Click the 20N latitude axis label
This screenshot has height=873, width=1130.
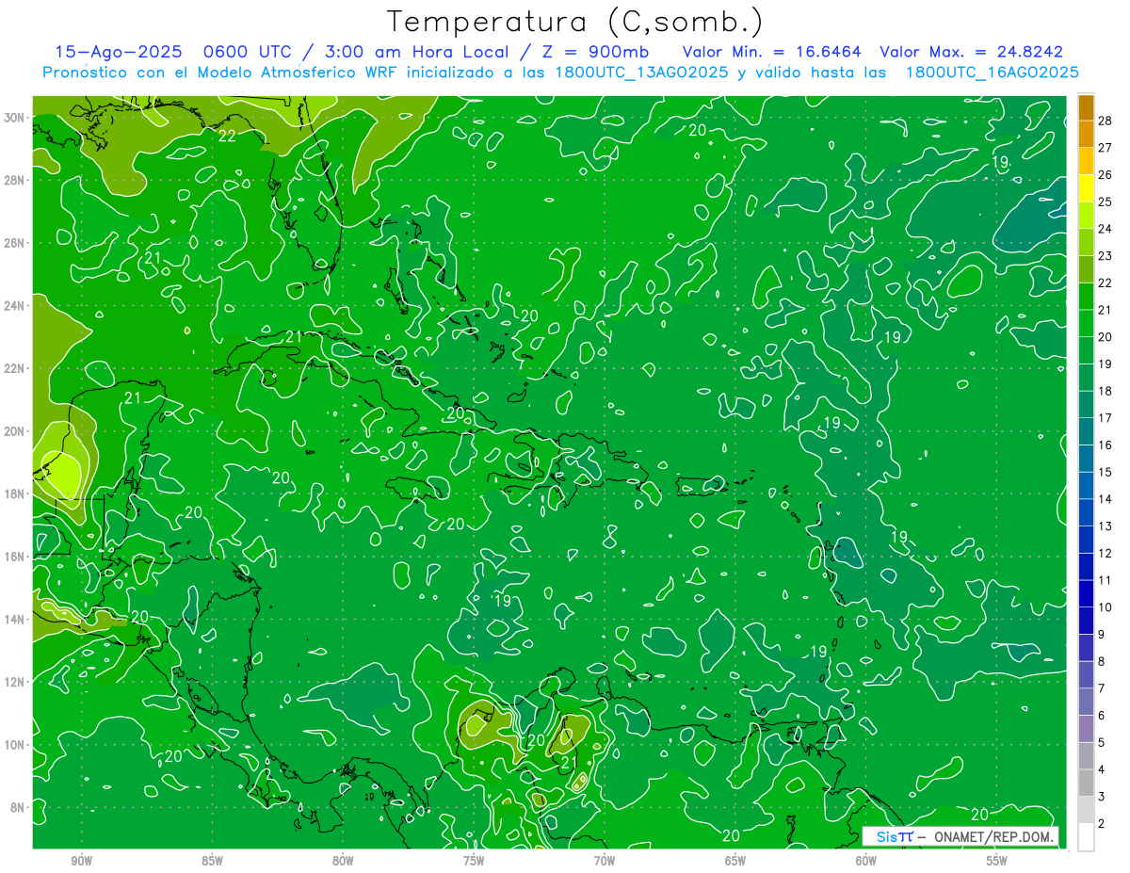click(16, 431)
